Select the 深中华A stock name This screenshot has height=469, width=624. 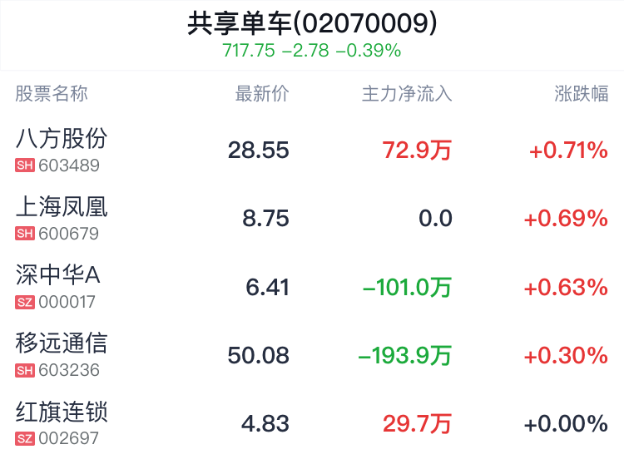[x=57, y=275]
